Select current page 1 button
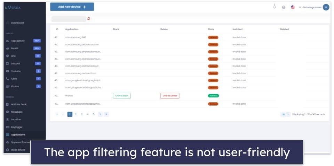The image size is (334, 166). click(70, 114)
